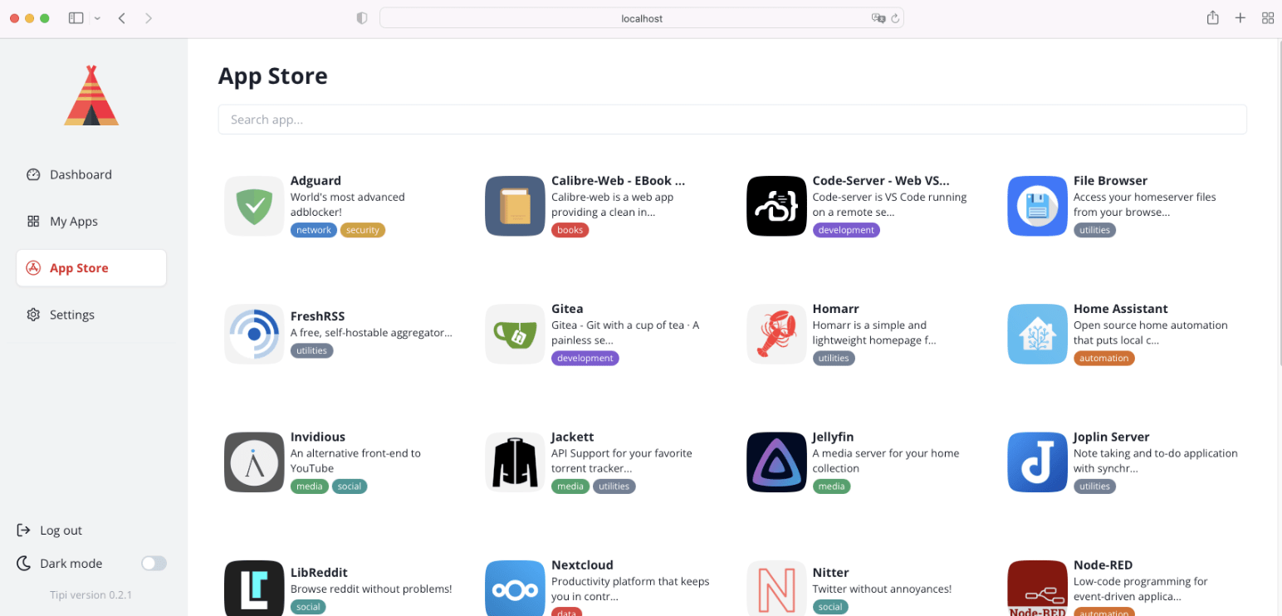Click the privacy shield icon in toolbar
The height and width of the screenshot is (616, 1282).
[362, 18]
